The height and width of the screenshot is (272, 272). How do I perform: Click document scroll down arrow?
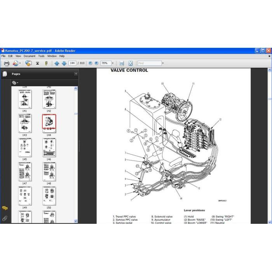point(270,222)
